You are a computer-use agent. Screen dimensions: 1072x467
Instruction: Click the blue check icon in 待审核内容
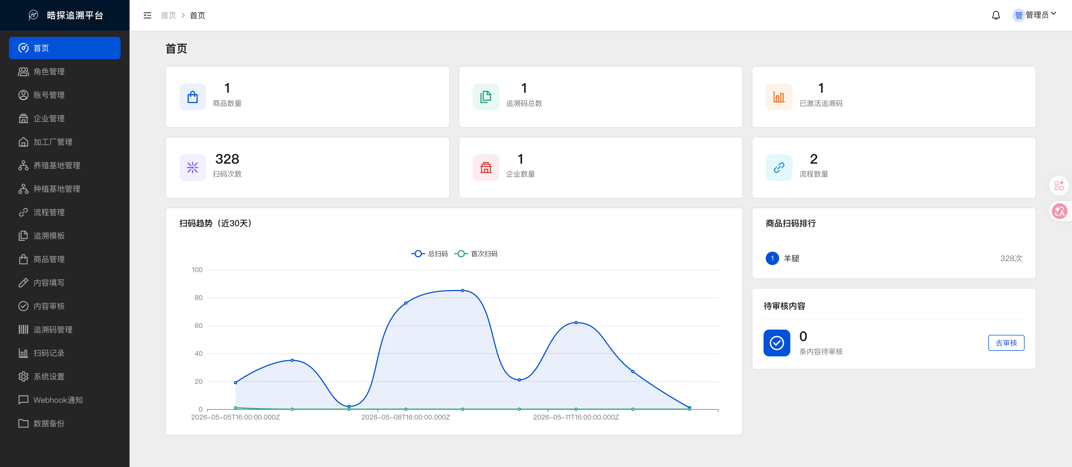coord(777,343)
